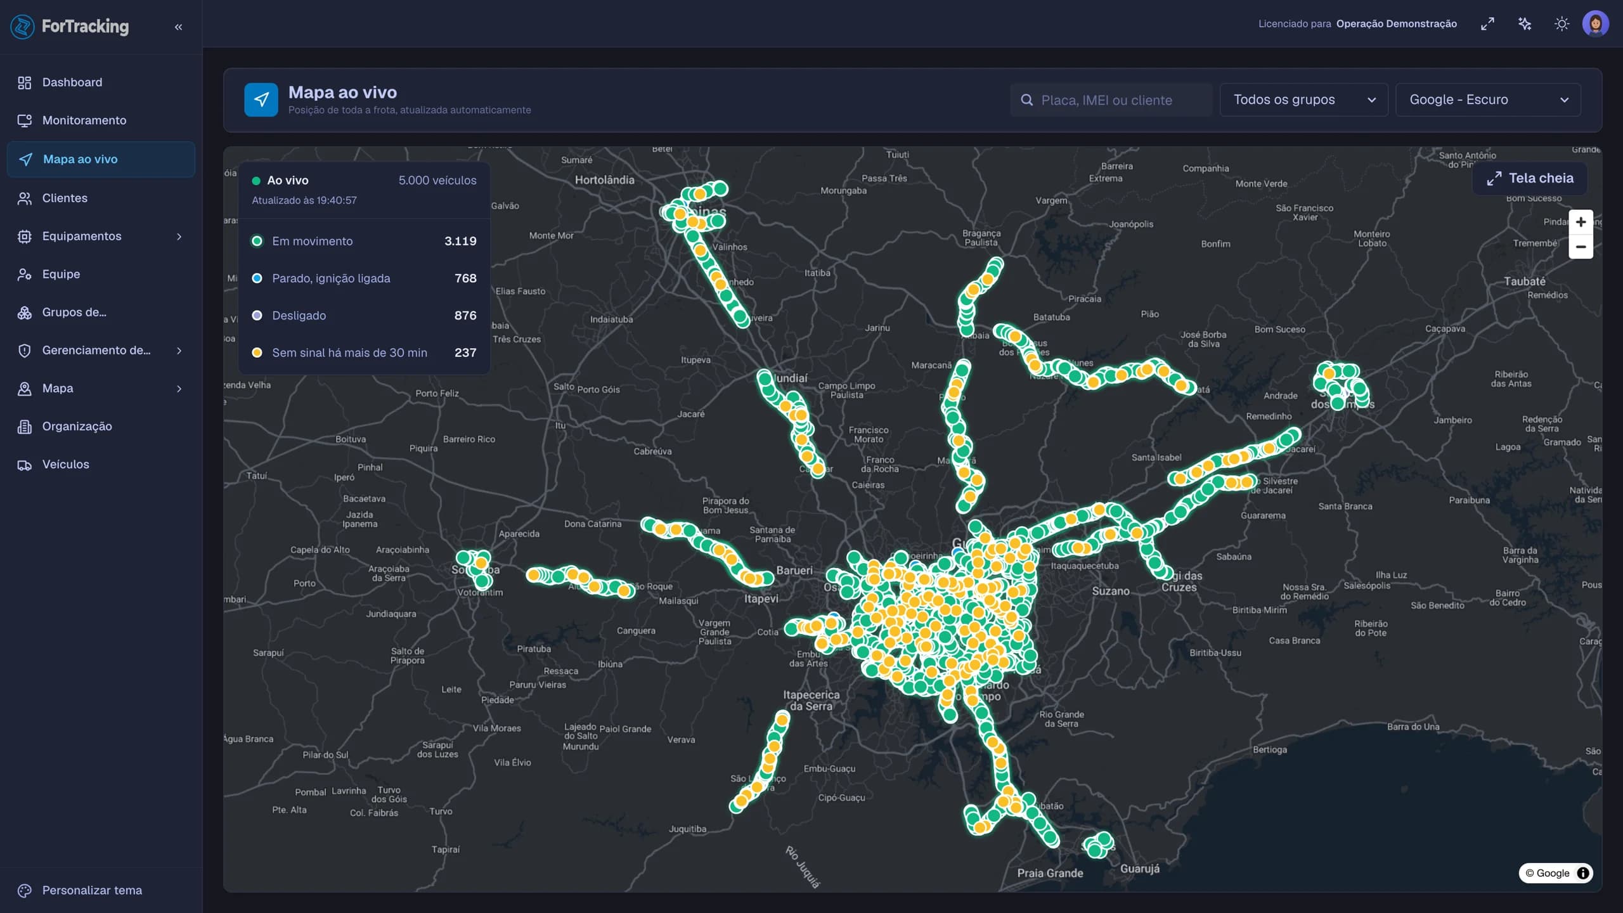This screenshot has width=1623, height=913.
Task: Click the Organização building icon
Action: [25, 427]
